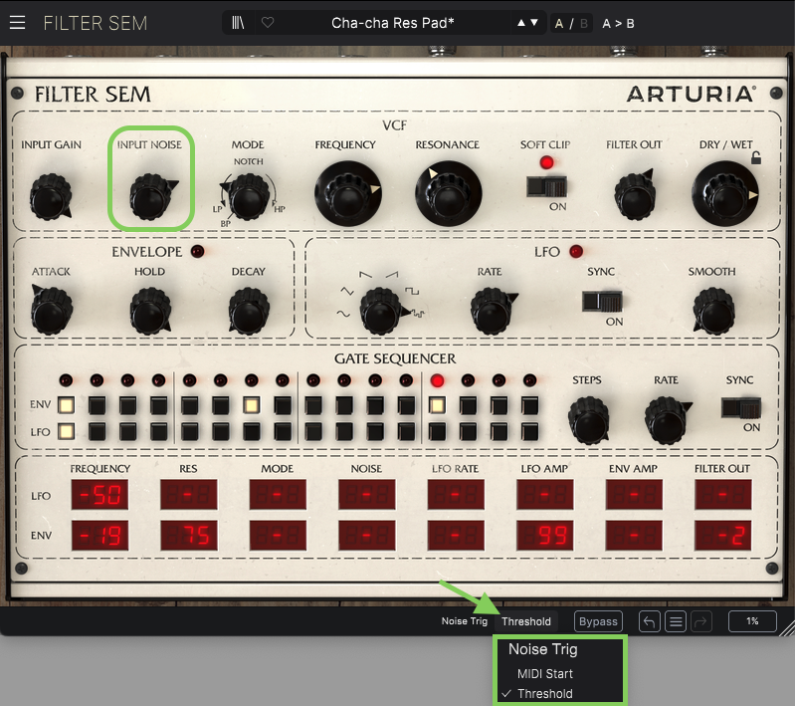Click the Envelope Hold knob
This screenshot has width=795, height=706.
pyautogui.click(x=150, y=311)
